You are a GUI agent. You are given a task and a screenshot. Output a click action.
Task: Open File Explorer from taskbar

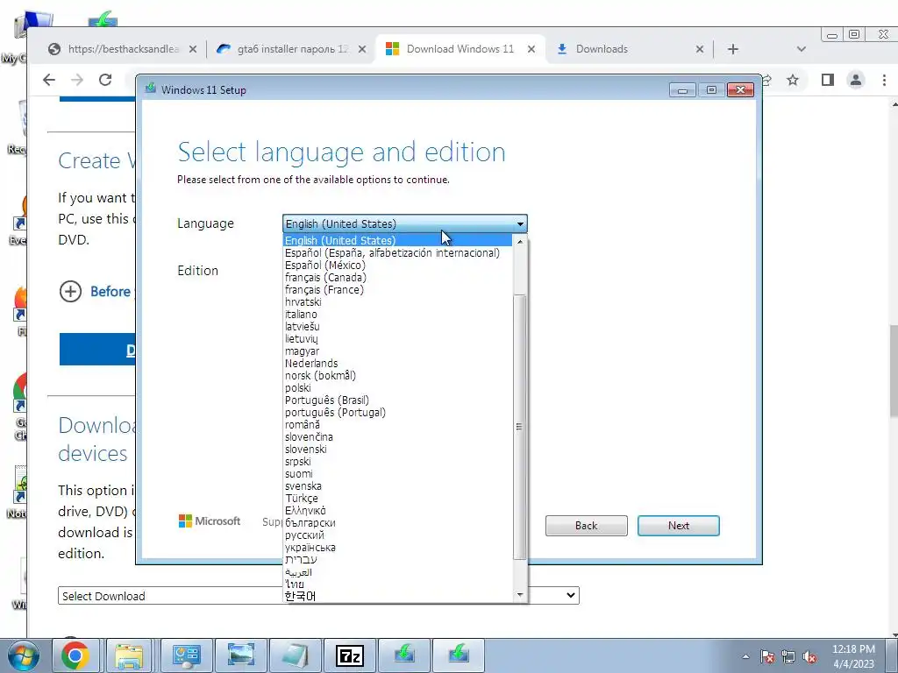click(129, 655)
